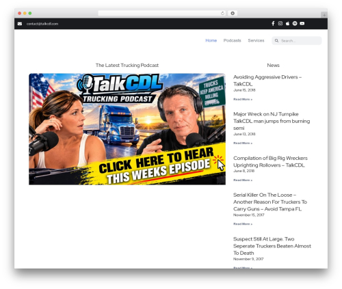342x289 pixels.
Task: Click the TalkCDL podcast episode banner
Action: pyautogui.click(x=127, y=129)
